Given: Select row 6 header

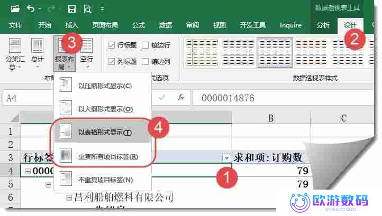Looking at the screenshot, I should (11, 197).
